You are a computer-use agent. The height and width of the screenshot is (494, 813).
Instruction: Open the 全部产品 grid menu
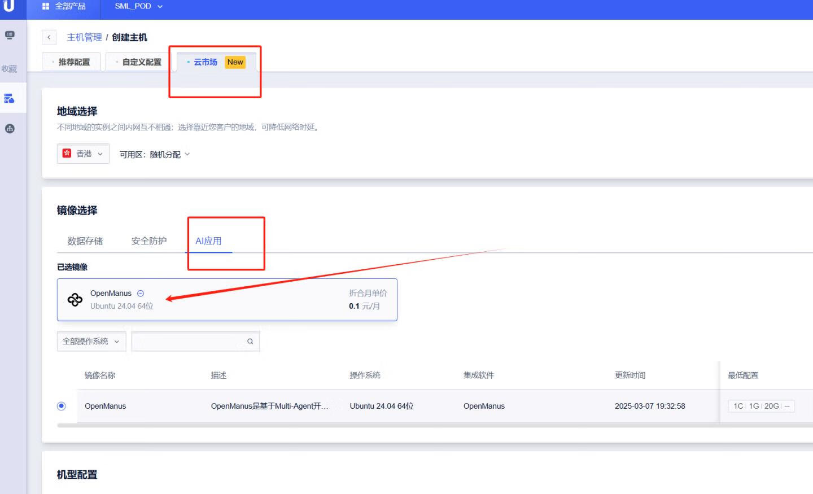pyautogui.click(x=64, y=6)
